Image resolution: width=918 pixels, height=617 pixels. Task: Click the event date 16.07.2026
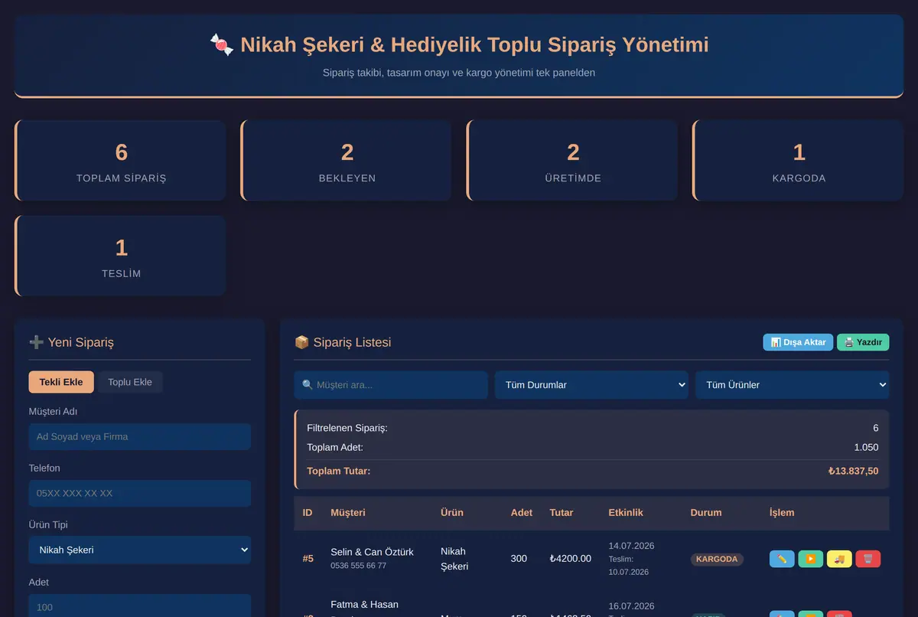[631, 606]
